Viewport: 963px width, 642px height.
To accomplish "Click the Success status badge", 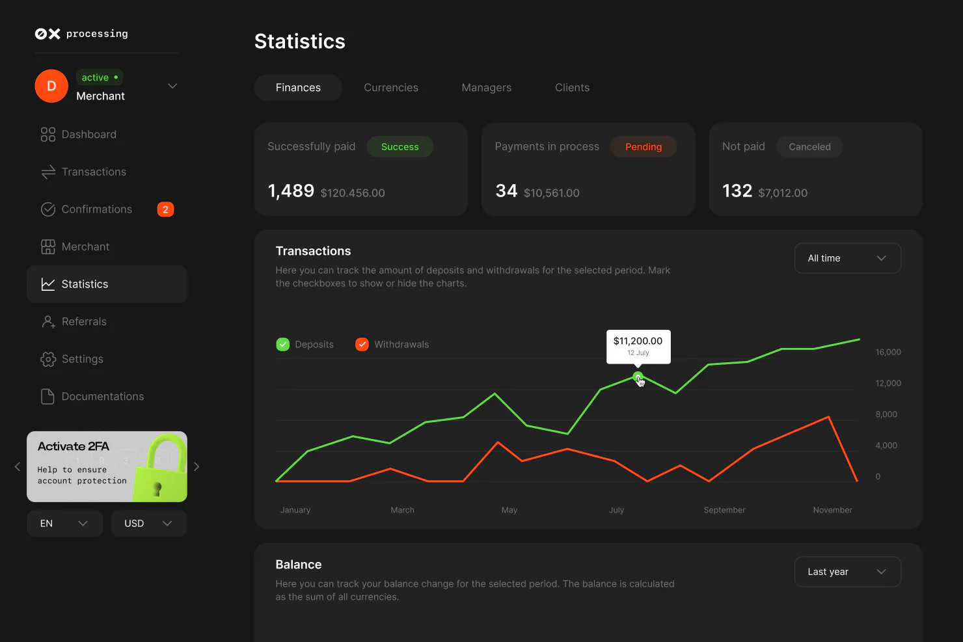I will click(x=400, y=147).
